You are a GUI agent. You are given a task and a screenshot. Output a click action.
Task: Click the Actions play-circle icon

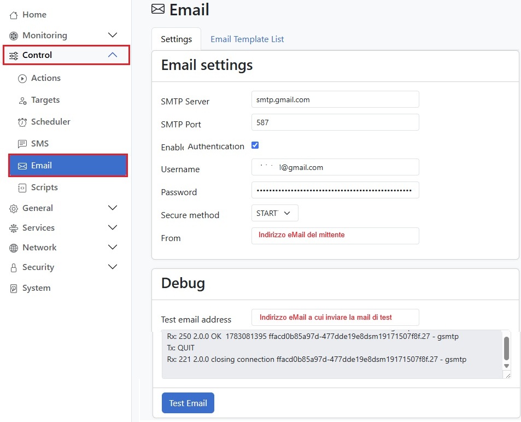point(22,78)
